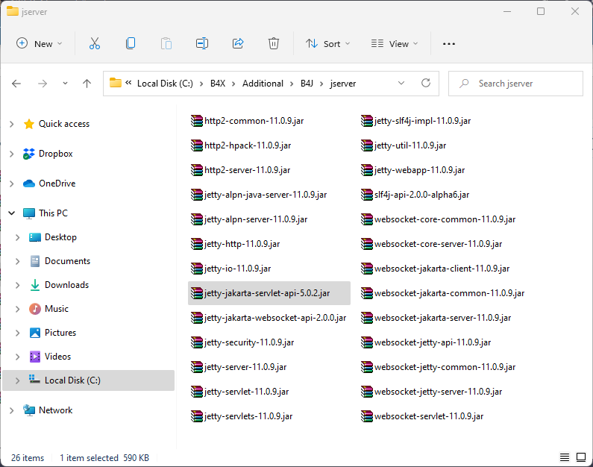Expand the Documents tree node
This screenshot has width=593, height=467.
click(17, 261)
